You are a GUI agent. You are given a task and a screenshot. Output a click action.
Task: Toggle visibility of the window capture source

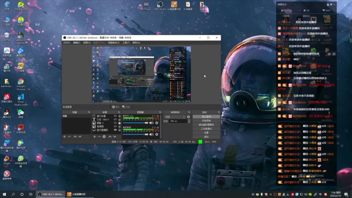click(x=115, y=116)
